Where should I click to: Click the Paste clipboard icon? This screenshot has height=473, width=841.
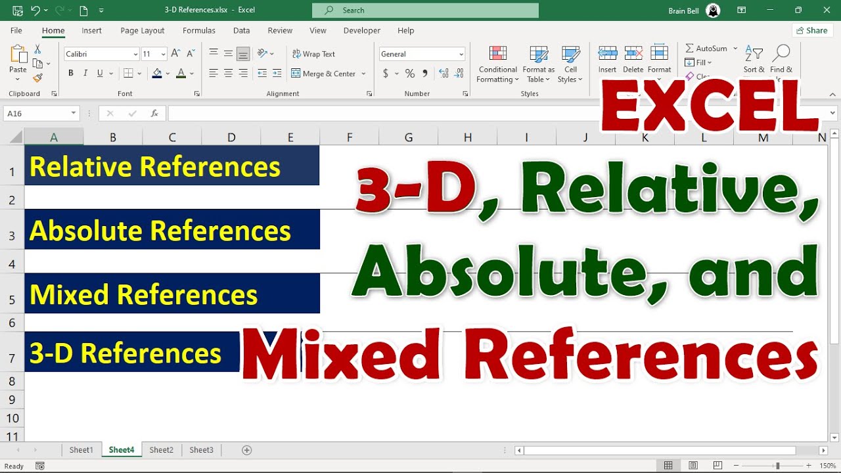click(x=18, y=55)
